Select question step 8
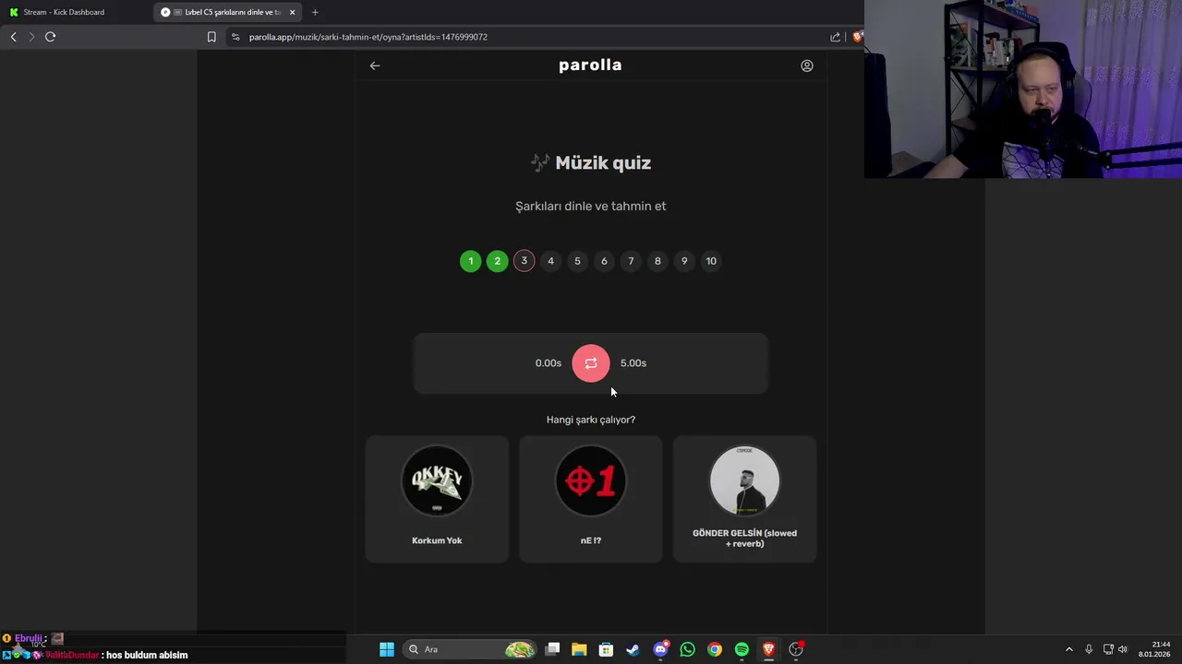 click(658, 261)
